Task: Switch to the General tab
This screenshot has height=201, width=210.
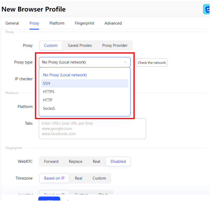Action: click(12, 23)
